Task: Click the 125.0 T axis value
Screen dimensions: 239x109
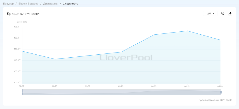Action: [17, 27]
